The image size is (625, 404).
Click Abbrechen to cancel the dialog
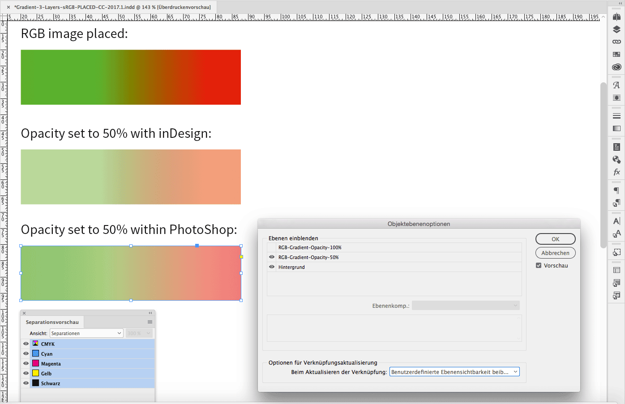556,253
